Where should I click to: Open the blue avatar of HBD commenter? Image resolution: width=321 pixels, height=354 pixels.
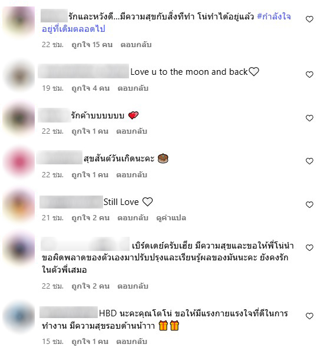pos(19,317)
